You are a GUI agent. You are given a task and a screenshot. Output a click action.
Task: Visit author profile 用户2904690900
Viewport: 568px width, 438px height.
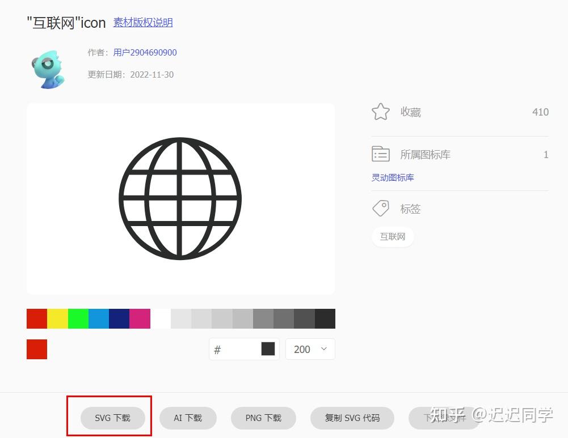coord(145,52)
